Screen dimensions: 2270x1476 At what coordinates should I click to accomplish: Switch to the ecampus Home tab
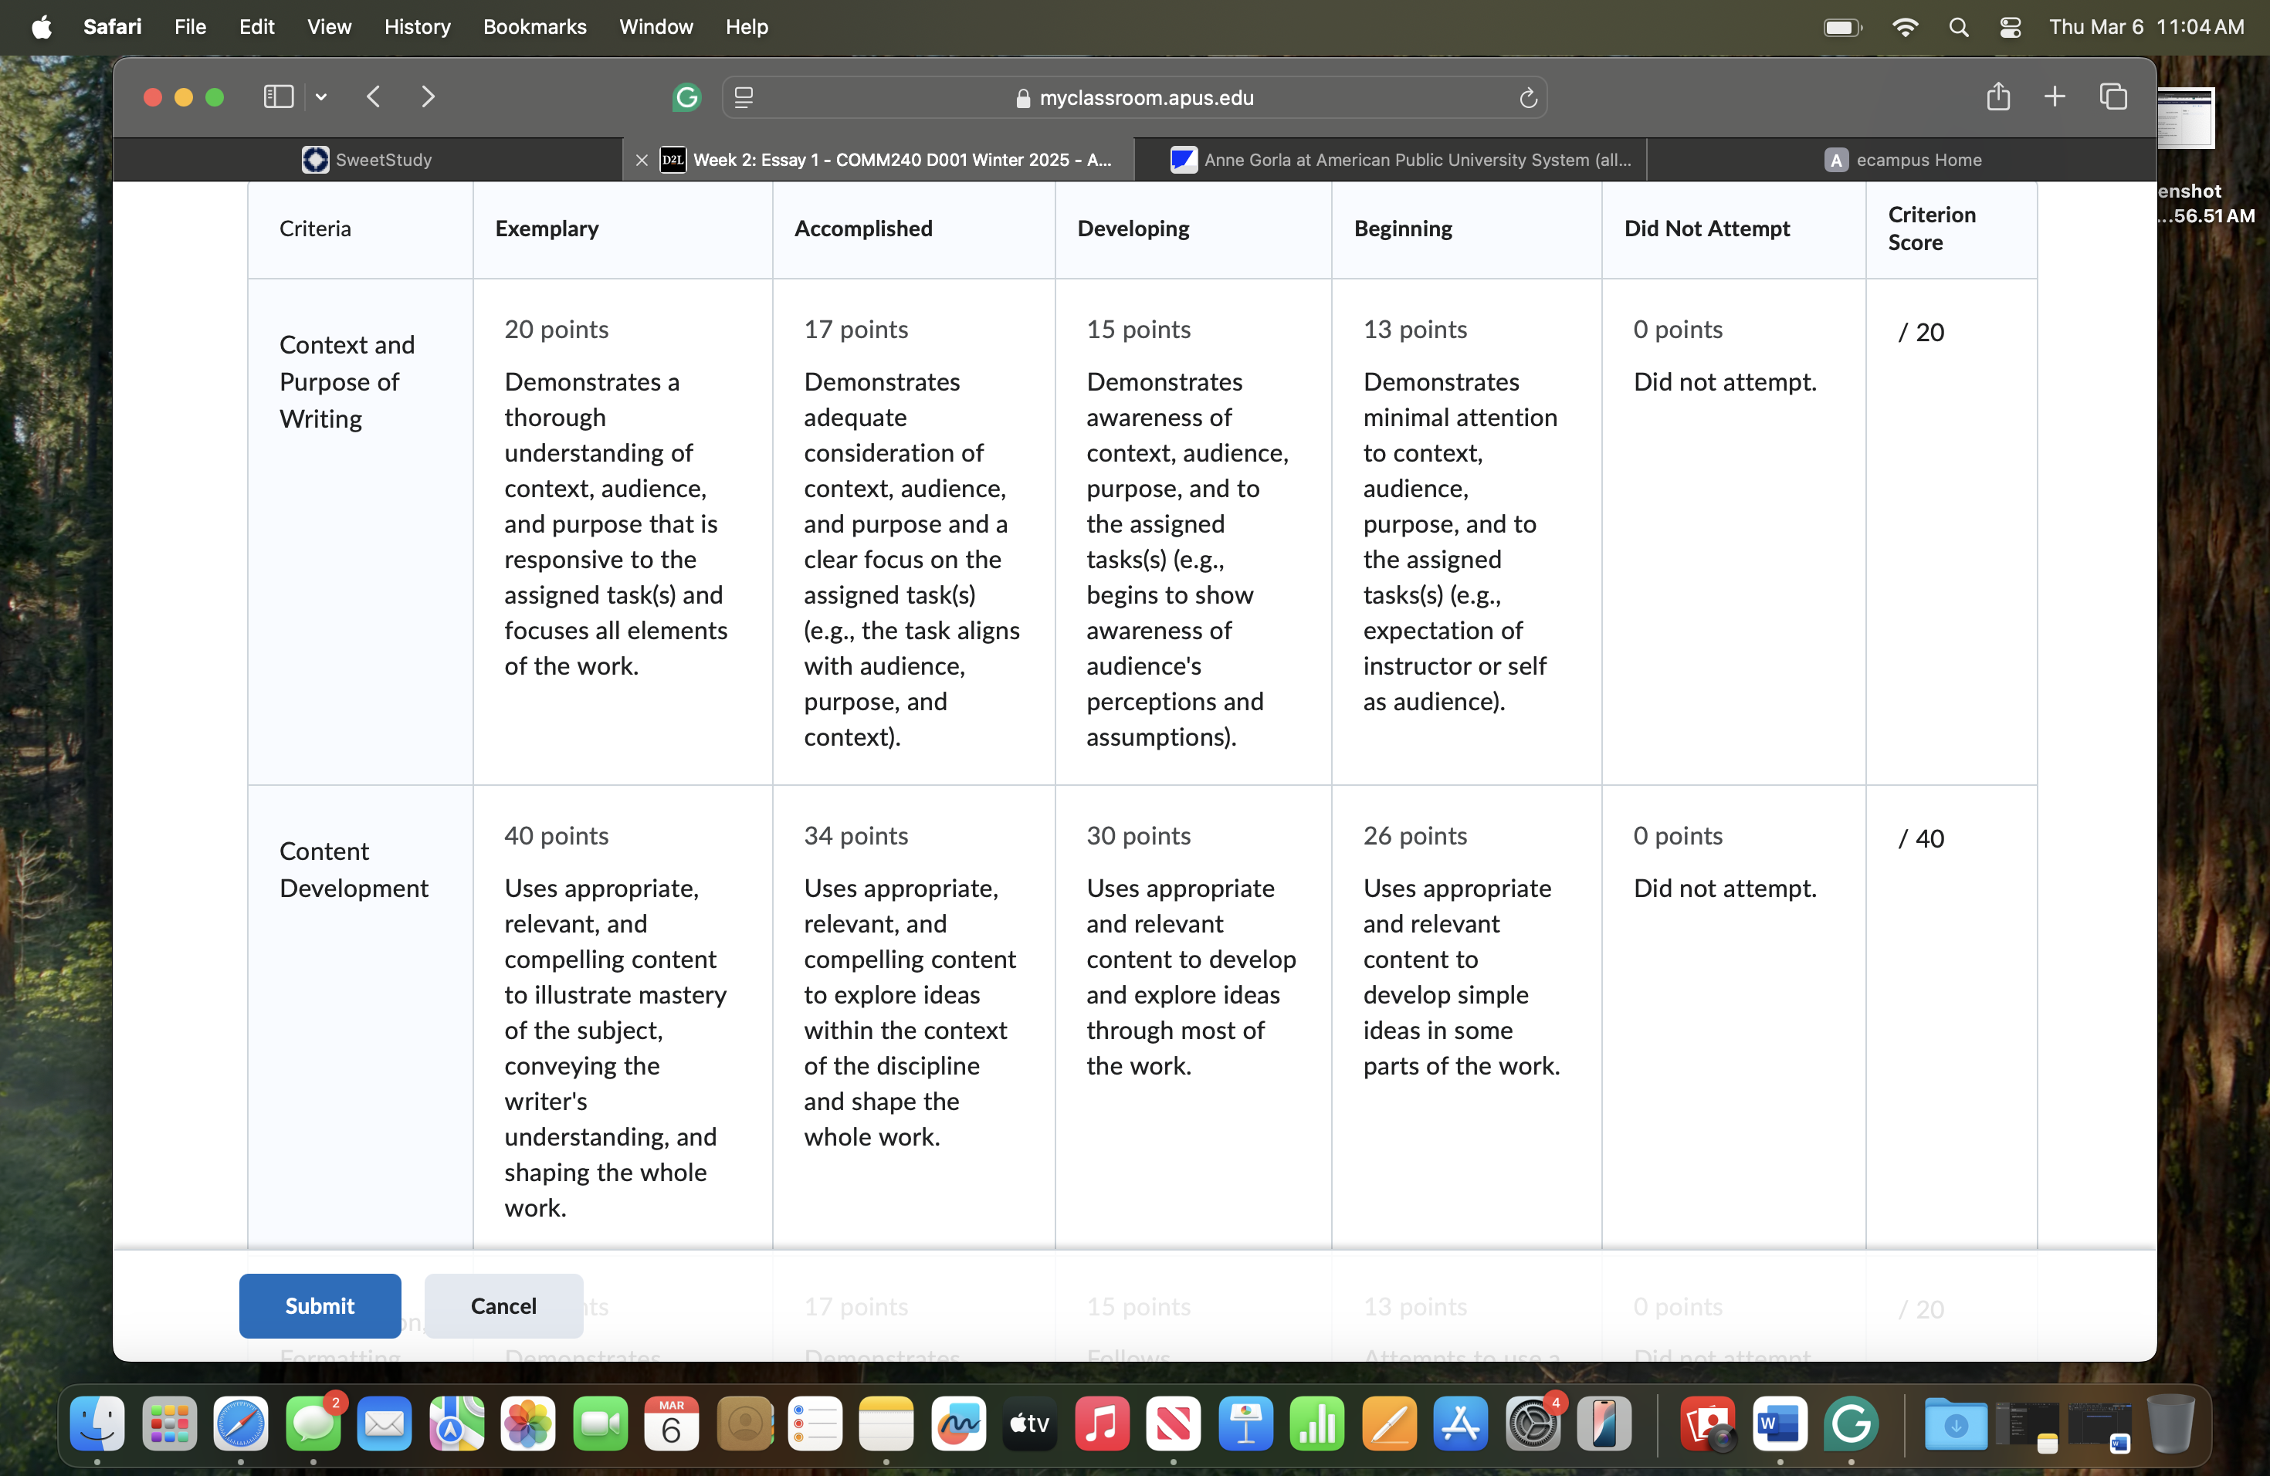[x=1902, y=159]
